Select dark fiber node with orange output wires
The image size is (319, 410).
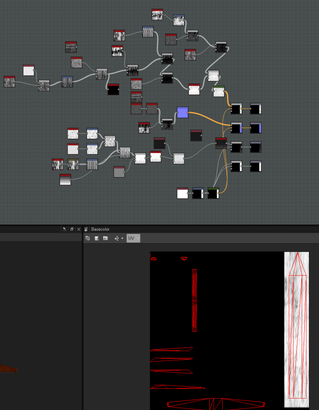coord(221,143)
